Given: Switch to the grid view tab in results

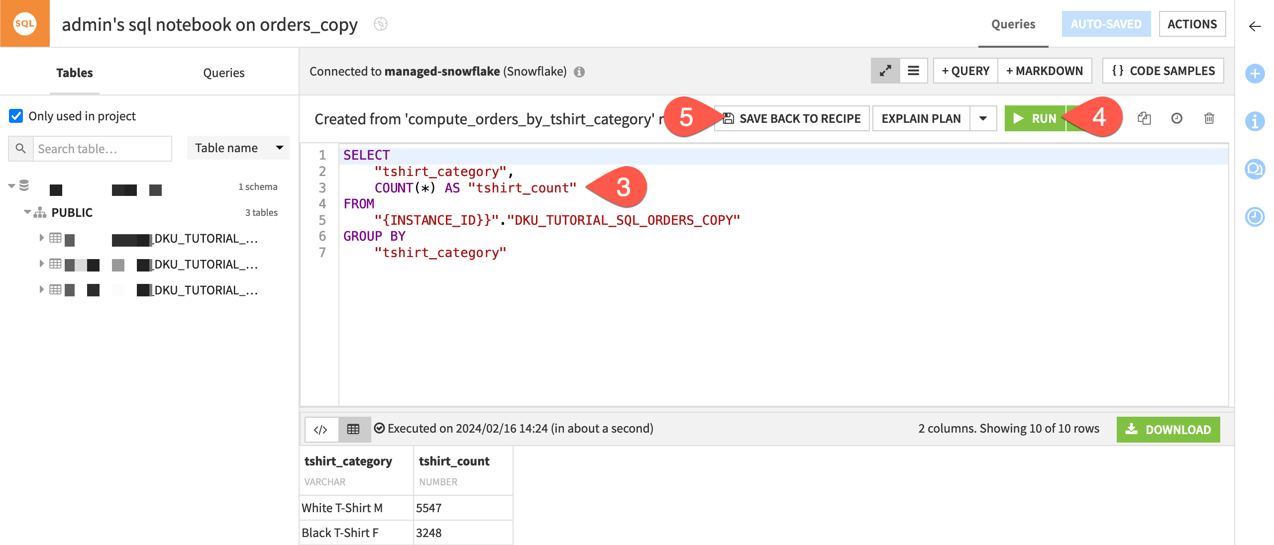Looking at the screenshot, I should 352,428.
